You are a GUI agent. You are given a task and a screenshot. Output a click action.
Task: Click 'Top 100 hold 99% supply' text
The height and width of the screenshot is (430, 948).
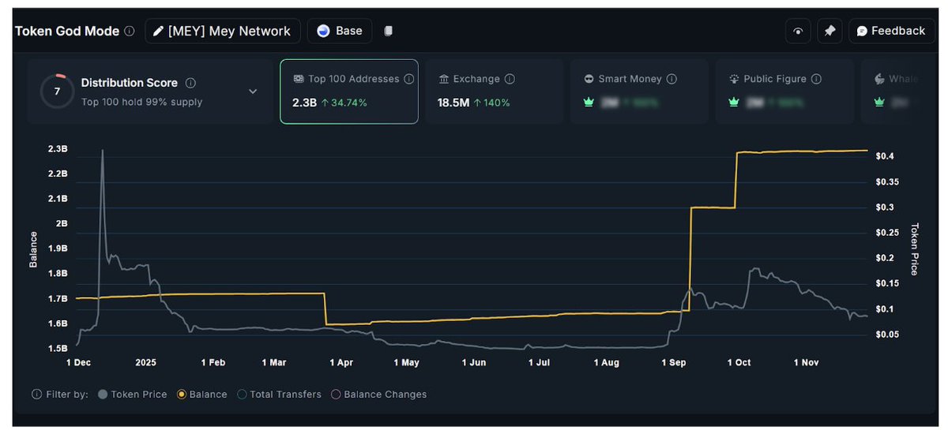pos(141,102)
